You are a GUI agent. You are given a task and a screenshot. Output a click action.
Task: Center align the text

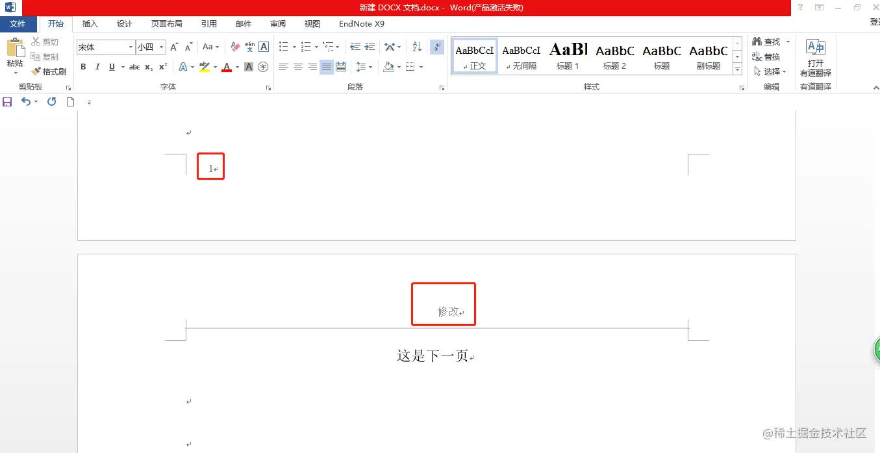[x=298, y=67]
